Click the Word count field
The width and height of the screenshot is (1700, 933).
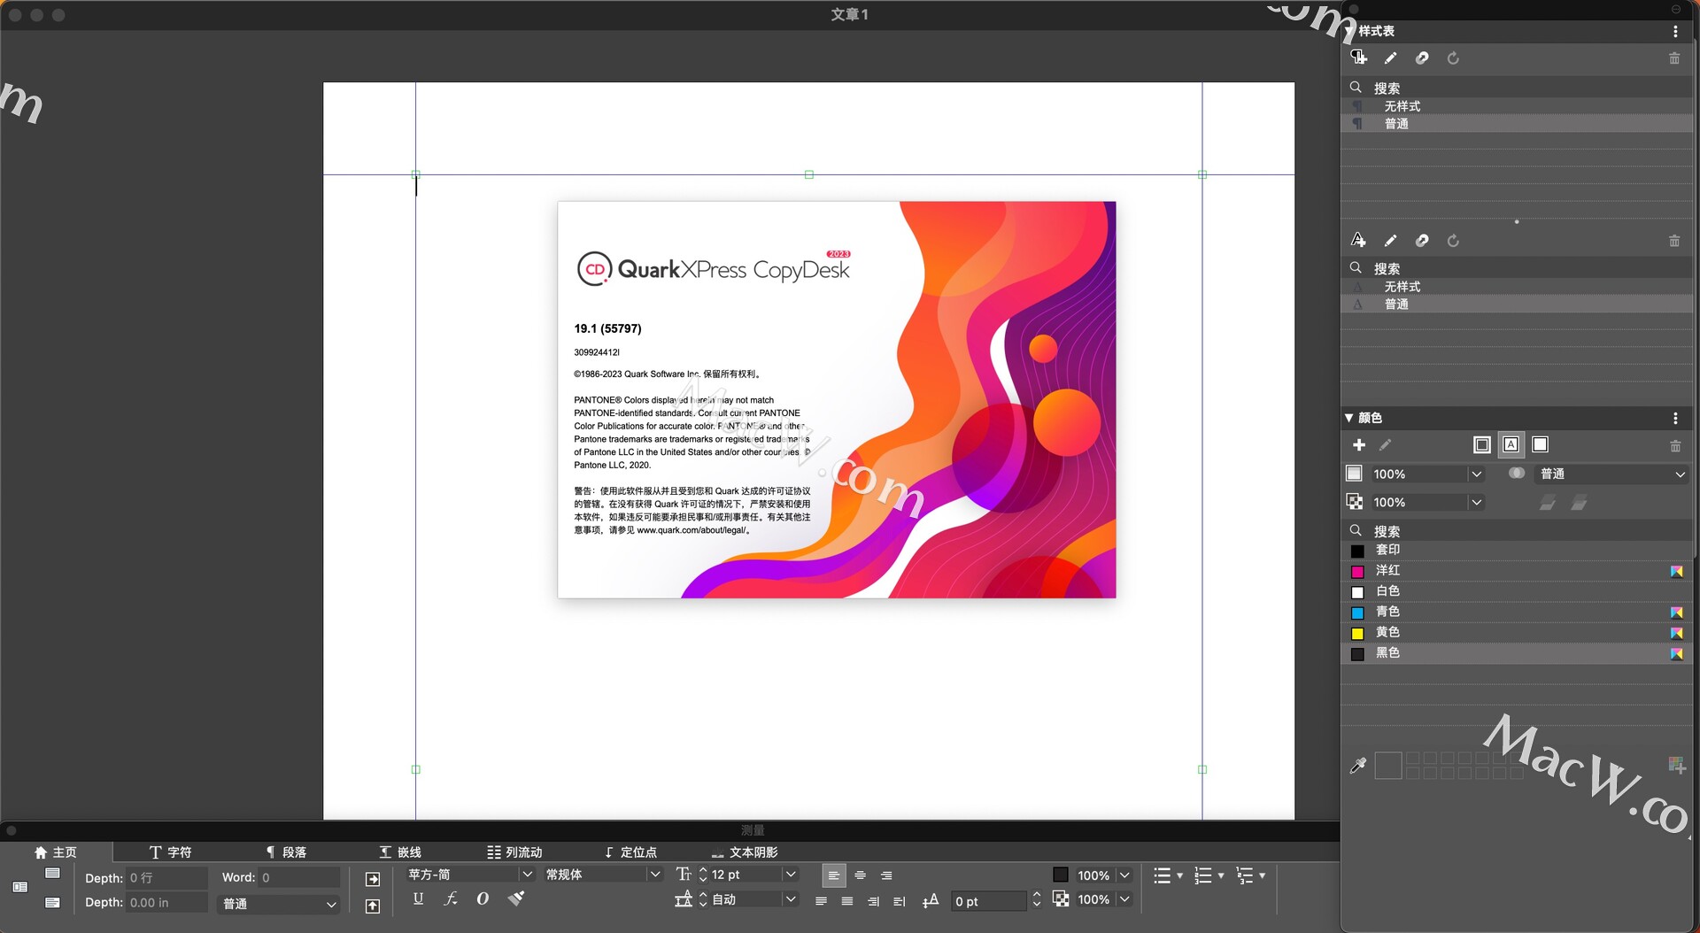tap(299, 877)
